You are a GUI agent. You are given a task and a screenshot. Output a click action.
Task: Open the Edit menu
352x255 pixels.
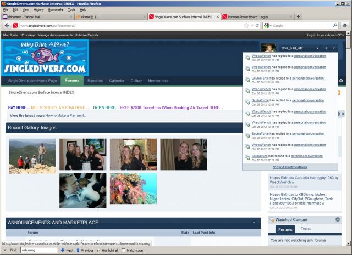pyautogui.click(x=15, y=10)
